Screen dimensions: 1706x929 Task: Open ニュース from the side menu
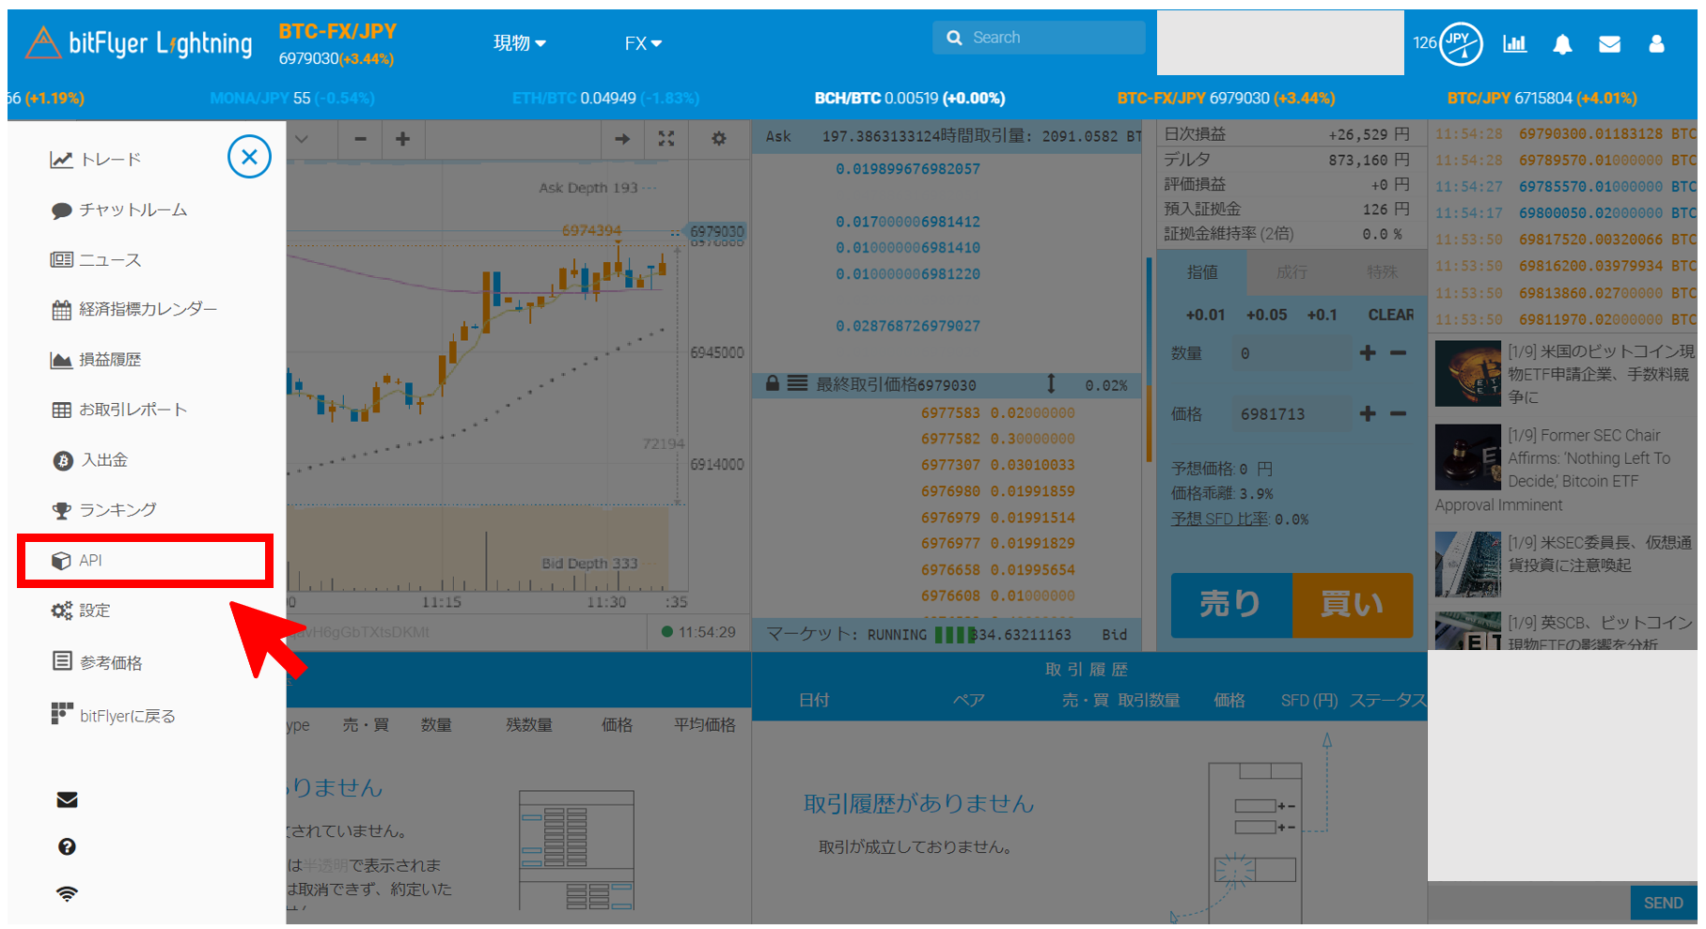(96, 259)
